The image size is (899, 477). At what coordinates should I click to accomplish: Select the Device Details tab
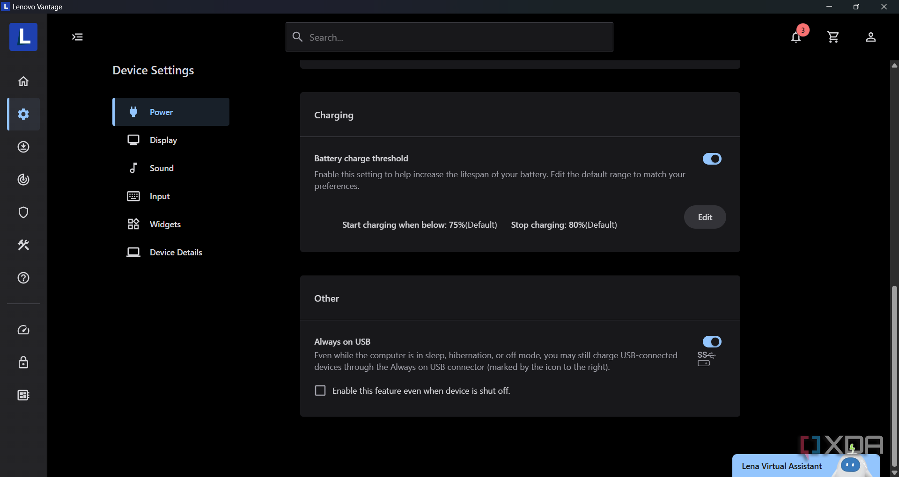coord(171,252)
